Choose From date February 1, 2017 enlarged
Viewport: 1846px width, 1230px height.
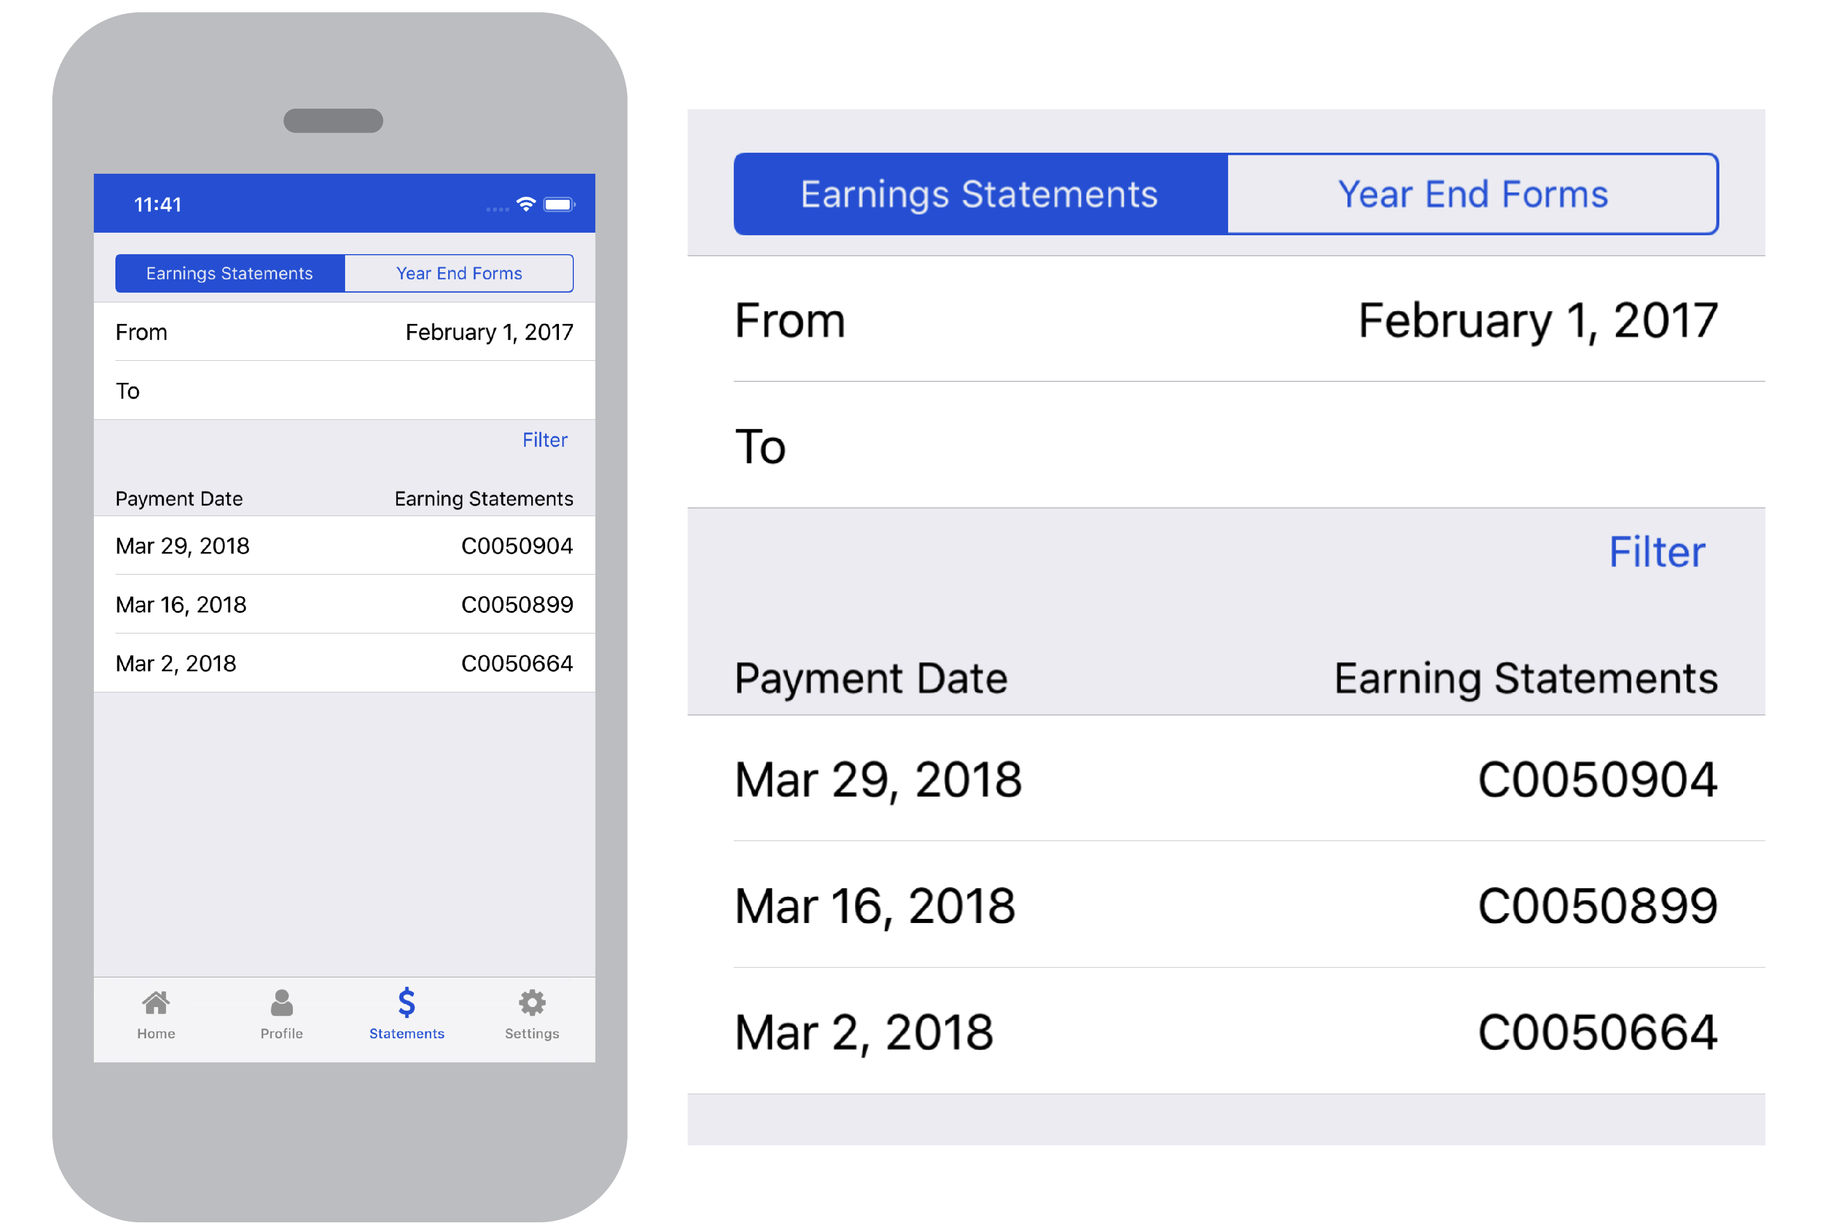1226,320
